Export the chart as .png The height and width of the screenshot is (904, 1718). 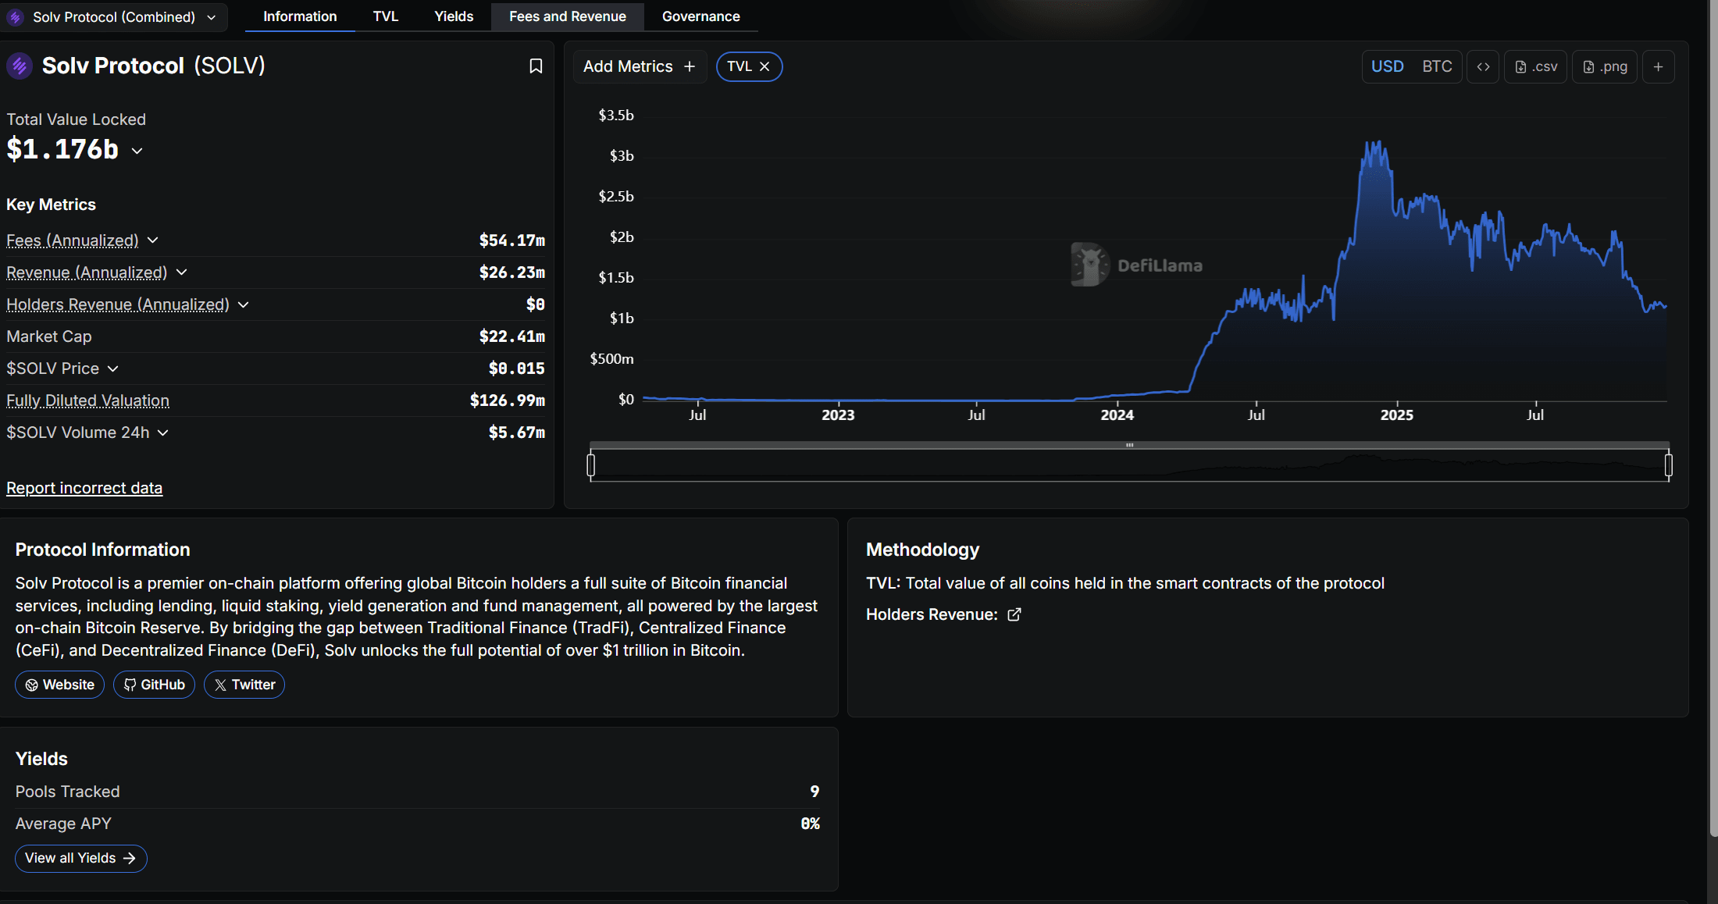click(x=1605, y=66)
